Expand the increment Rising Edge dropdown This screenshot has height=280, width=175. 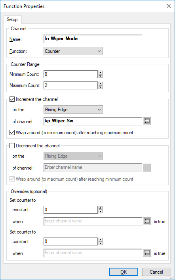(73, 110)
